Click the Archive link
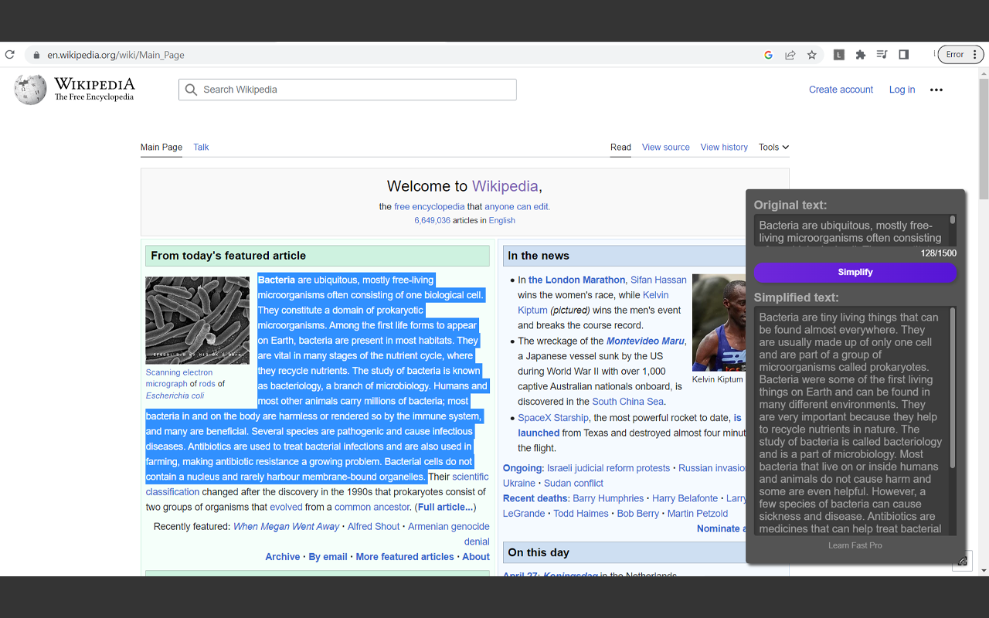 point(283,556)
